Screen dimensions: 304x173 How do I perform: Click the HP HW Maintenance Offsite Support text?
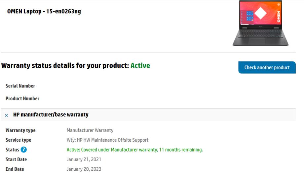(x=107, y=140)
